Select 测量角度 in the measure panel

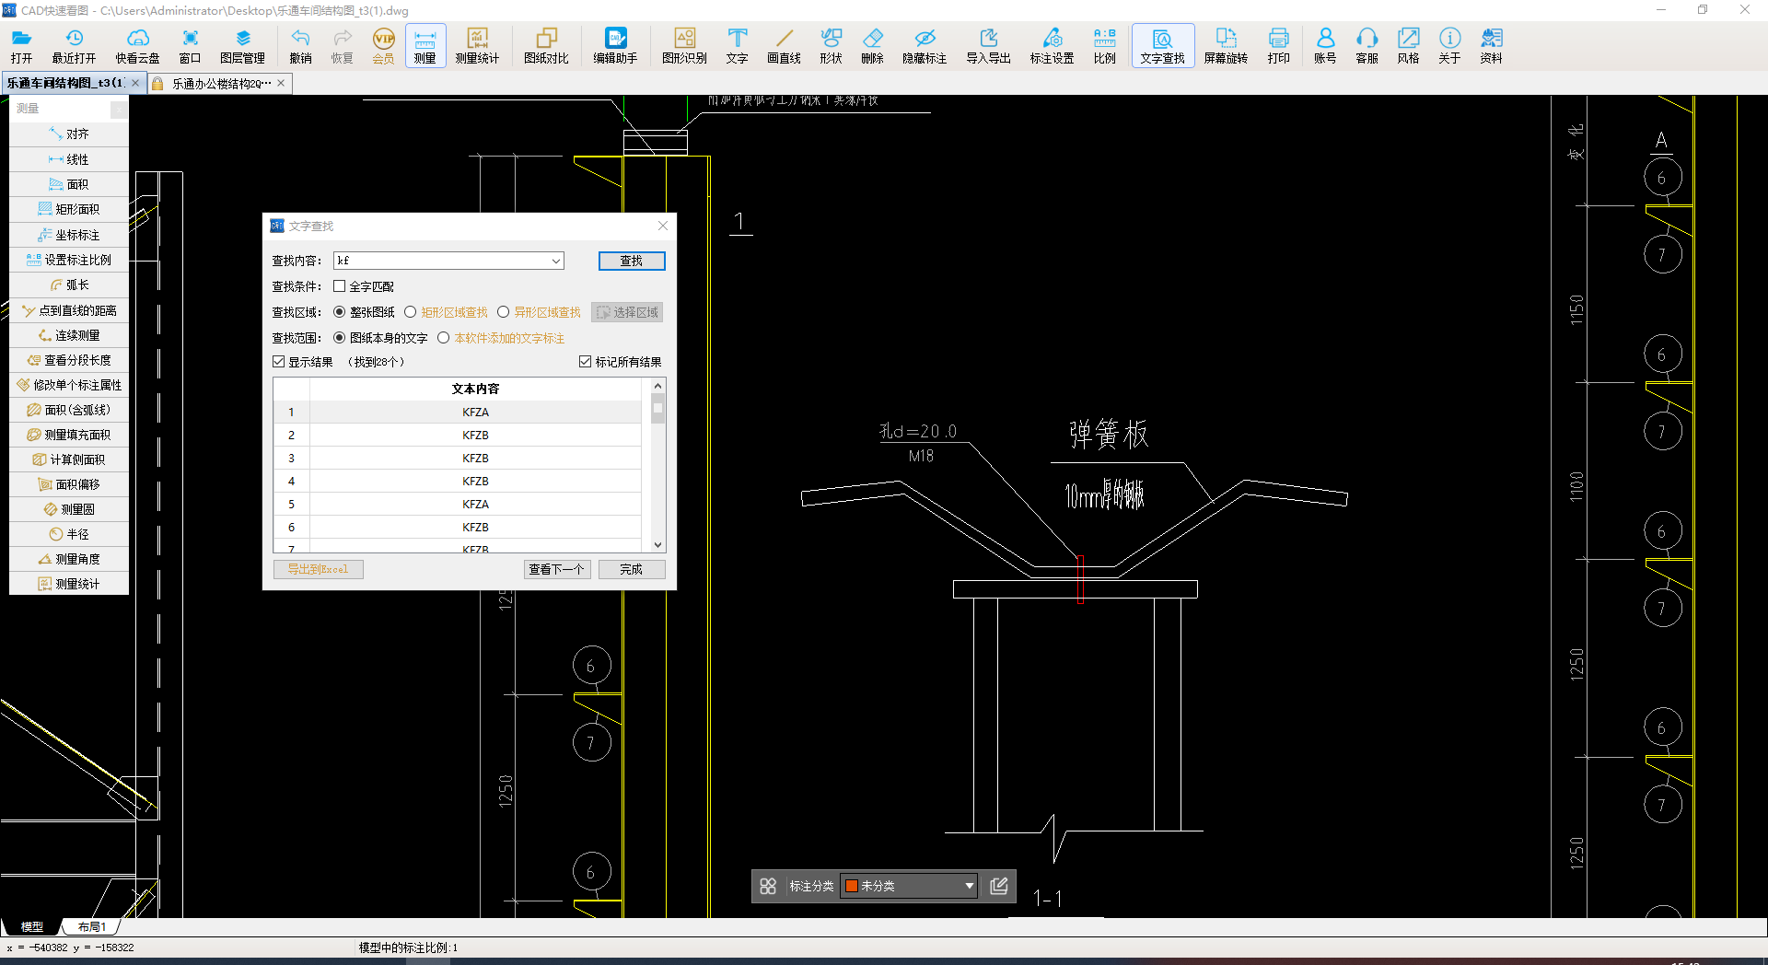(69, 559)
